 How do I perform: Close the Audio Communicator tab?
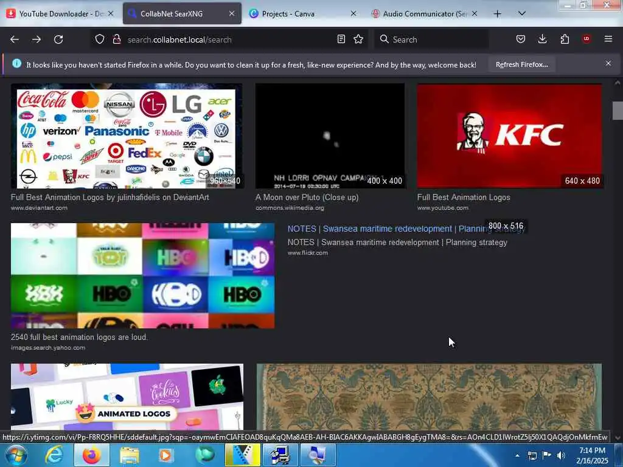tap(475, 13)
